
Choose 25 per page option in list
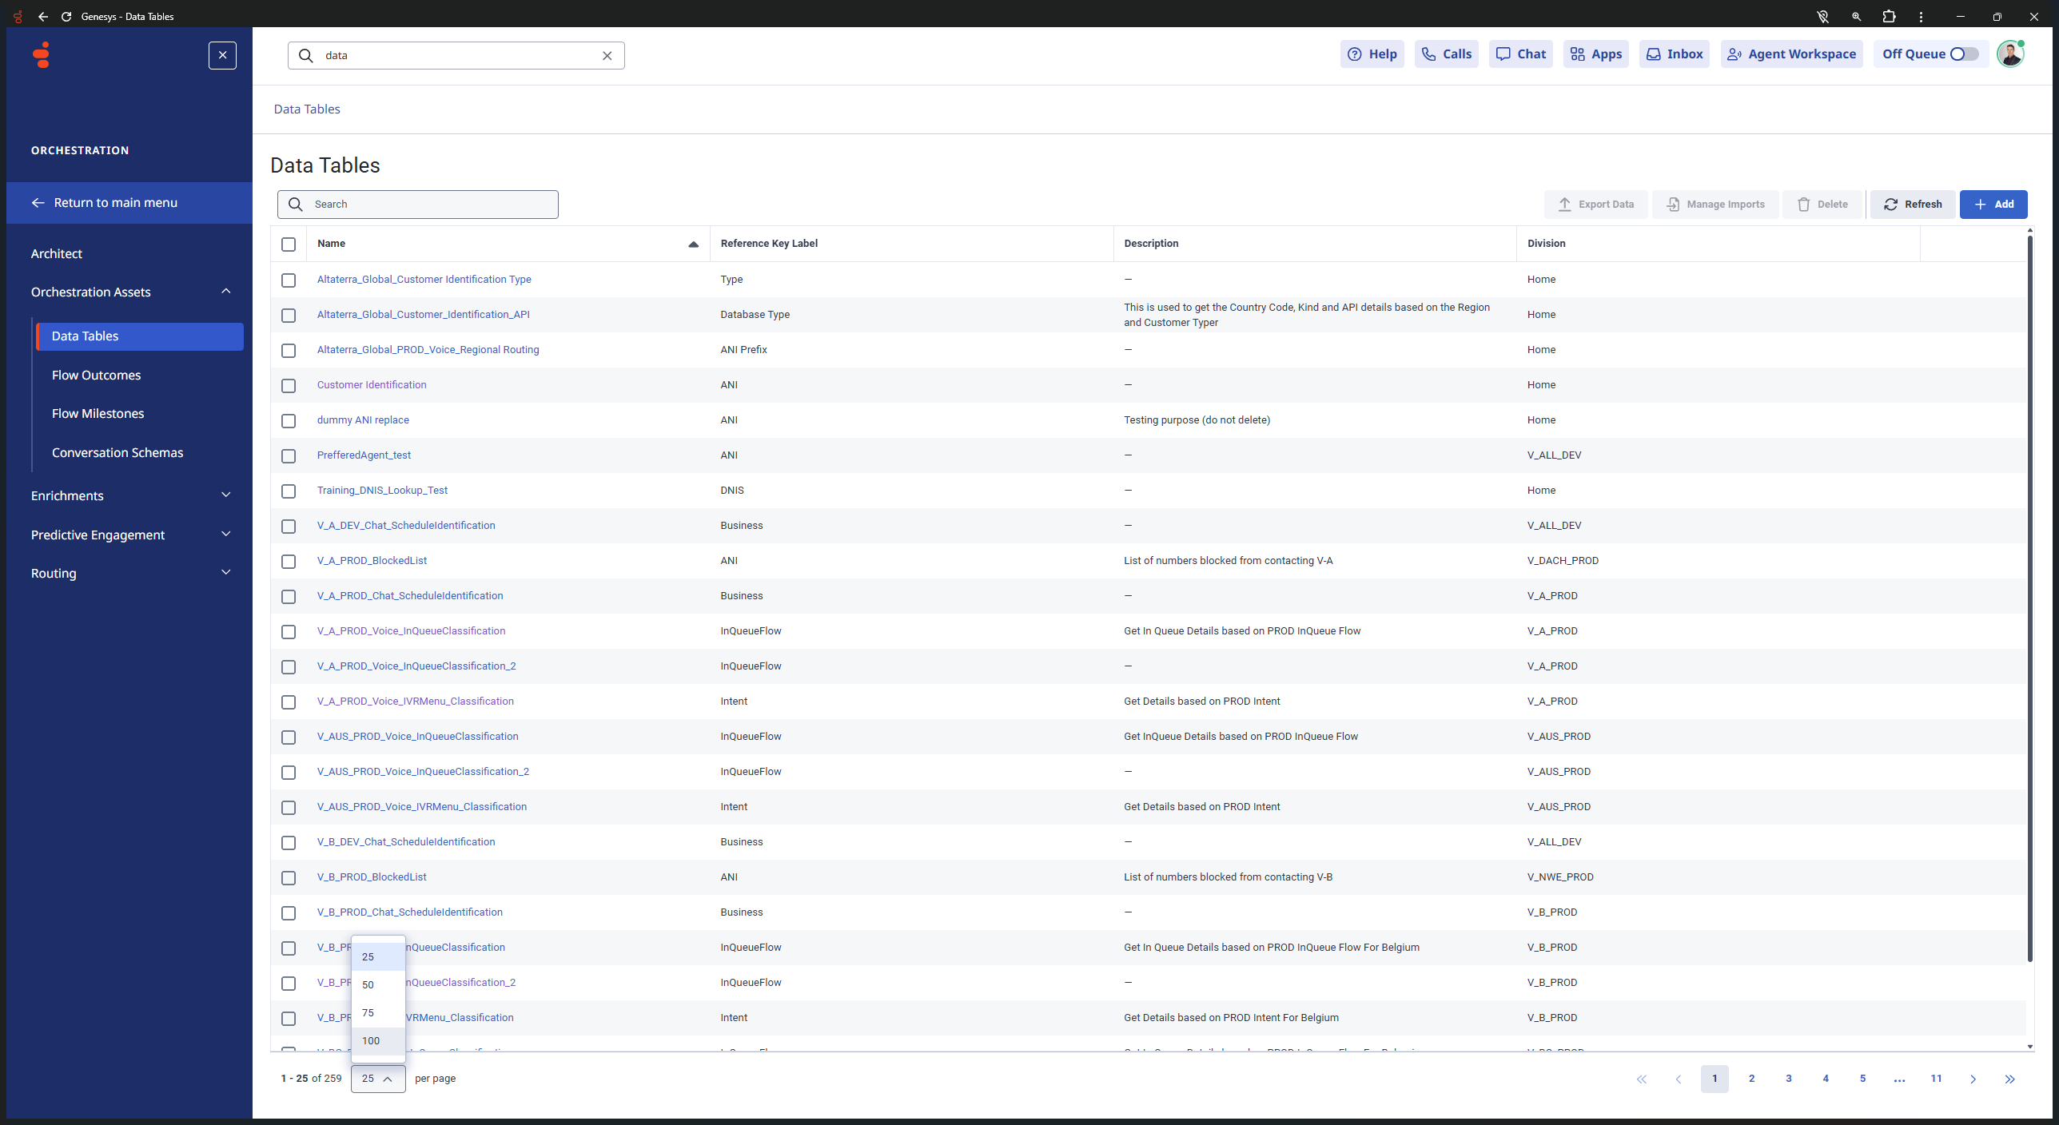pyautogui.click(x=378, y=956)
